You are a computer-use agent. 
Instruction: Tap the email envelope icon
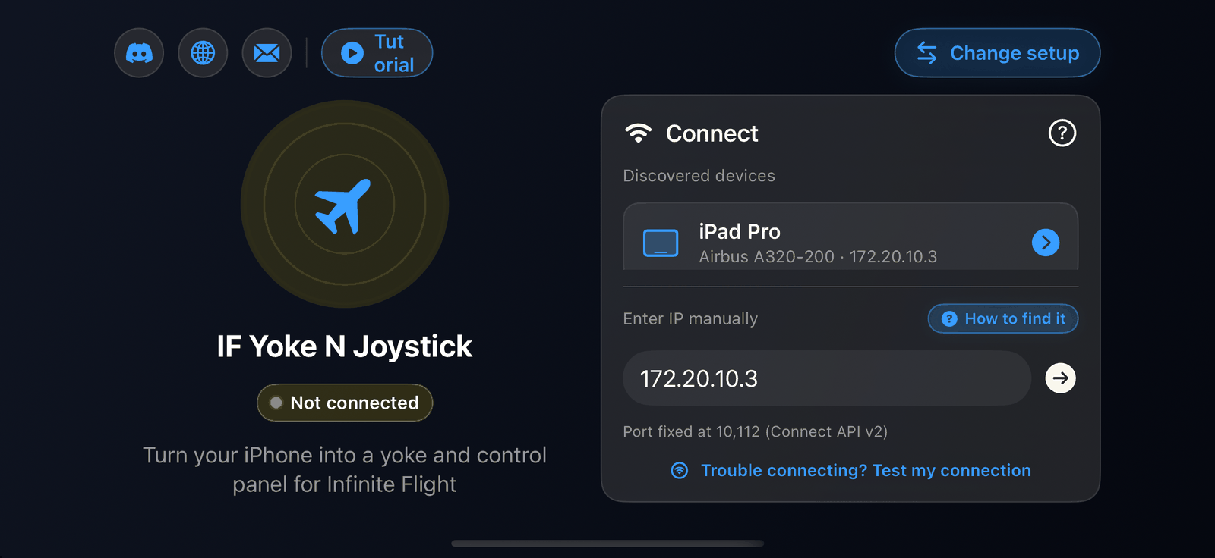coord(267,53)
